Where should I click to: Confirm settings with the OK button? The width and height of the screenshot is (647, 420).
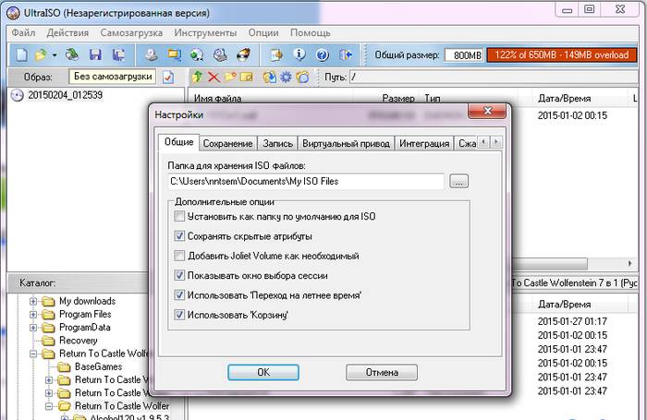[x=263, y=372]
